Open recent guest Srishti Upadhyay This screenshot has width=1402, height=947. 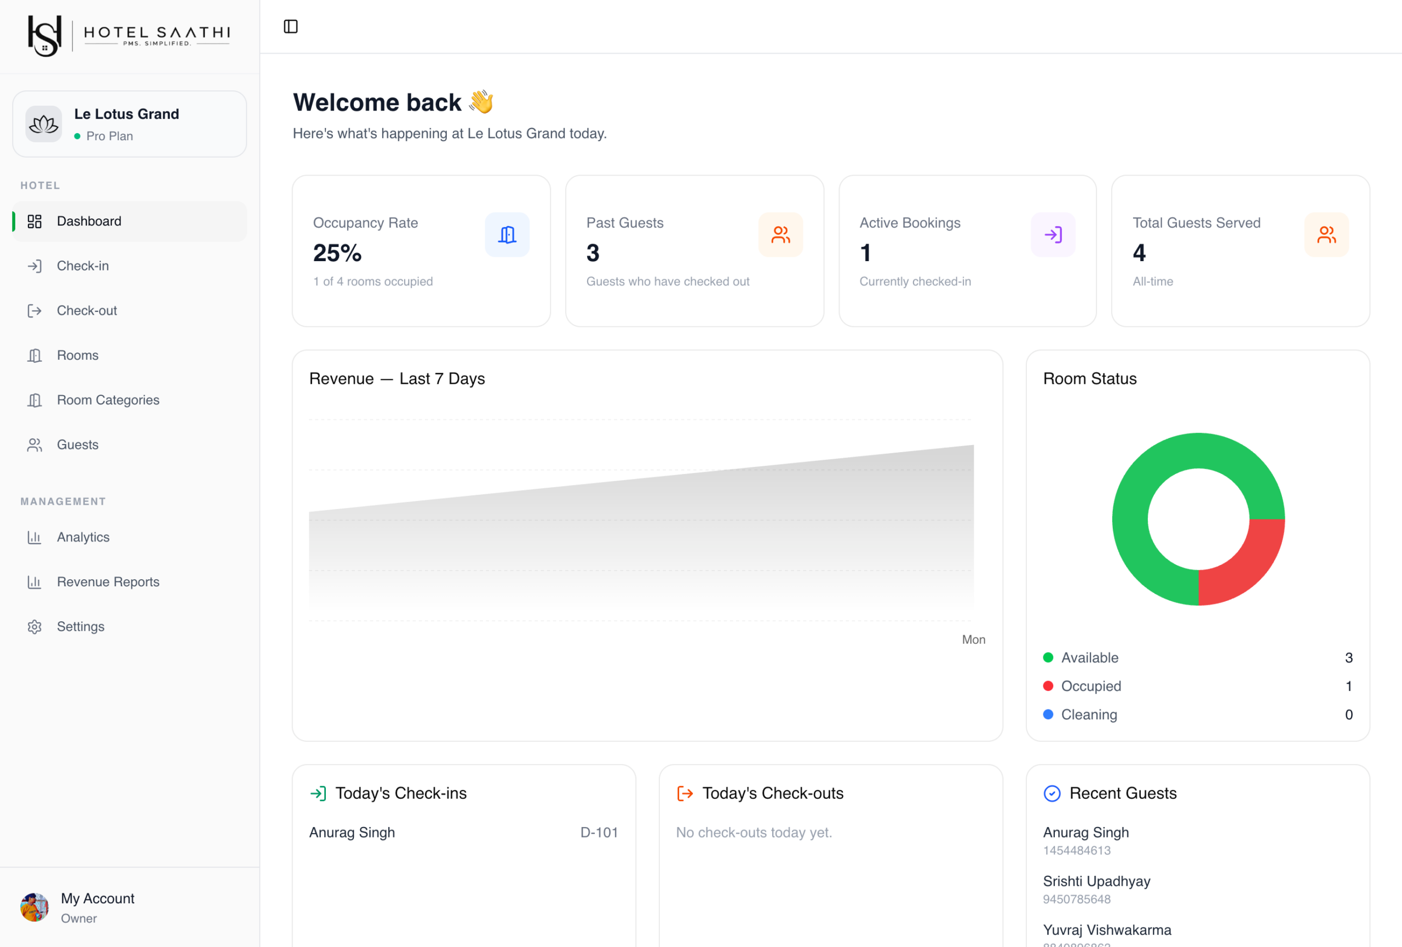[x=1096, y=881]
